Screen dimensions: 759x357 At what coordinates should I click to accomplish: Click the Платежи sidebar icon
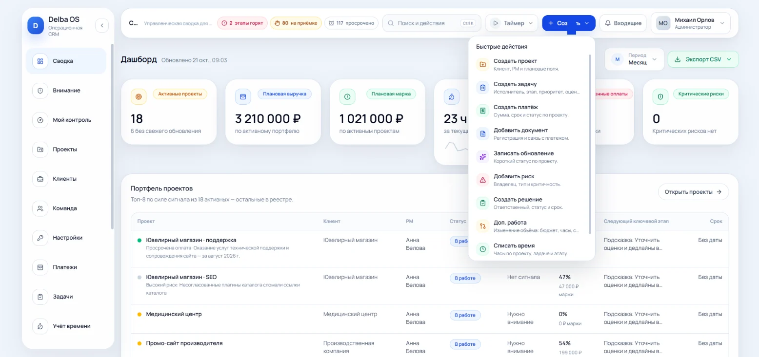(40, 267)
